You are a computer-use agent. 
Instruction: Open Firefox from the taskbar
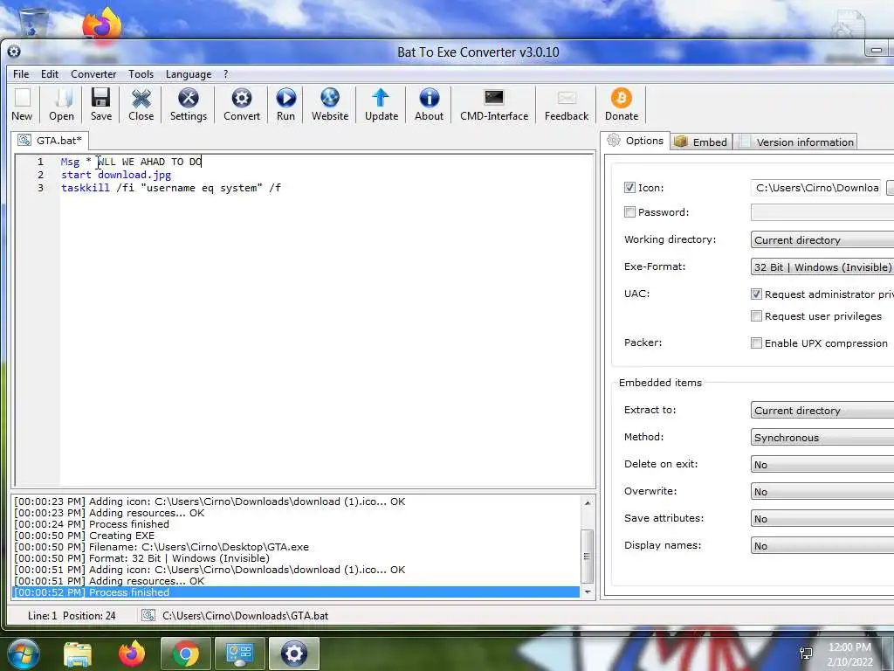tap(132, 654)
